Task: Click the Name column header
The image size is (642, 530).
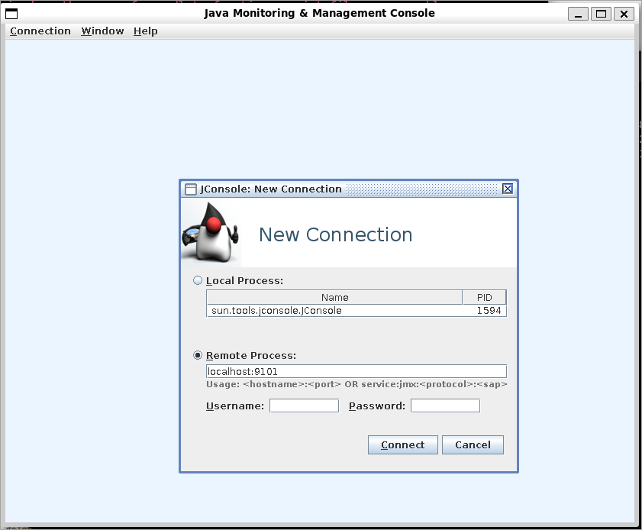Action: point(334,297)
